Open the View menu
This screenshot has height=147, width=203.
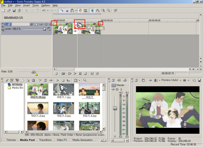[18, 6]
